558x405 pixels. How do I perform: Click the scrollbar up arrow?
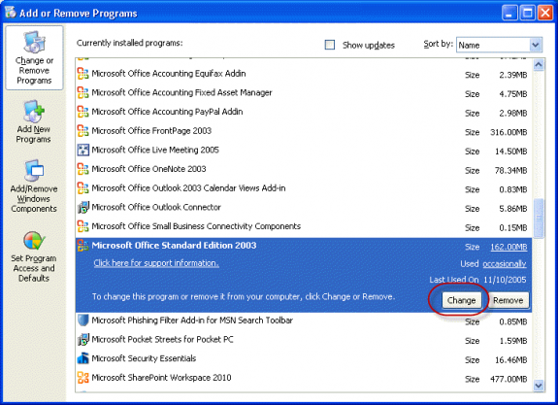pyautogui.click(x=539, y=65)
